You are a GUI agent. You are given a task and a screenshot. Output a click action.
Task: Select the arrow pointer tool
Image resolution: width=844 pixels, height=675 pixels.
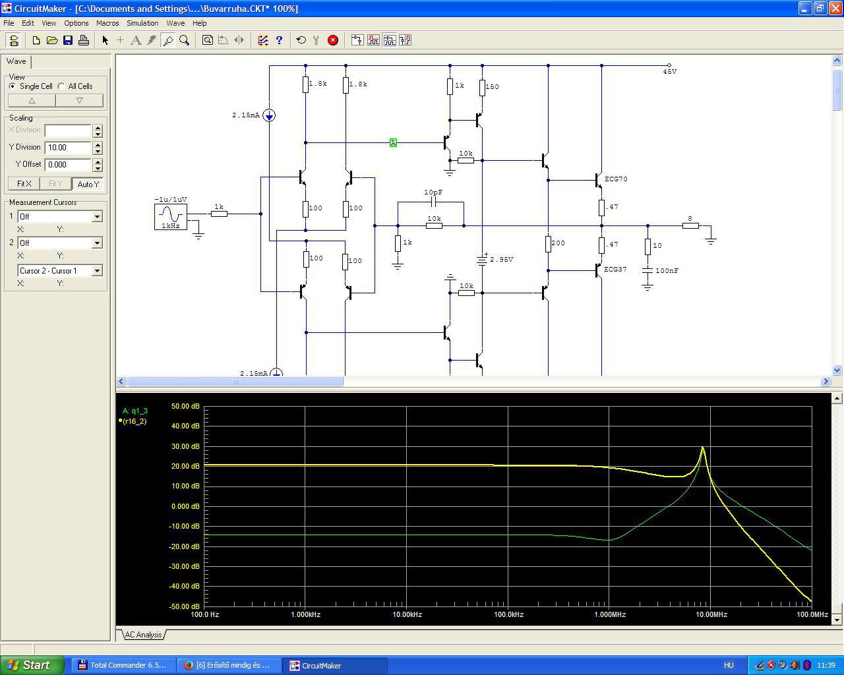(105, 40)
